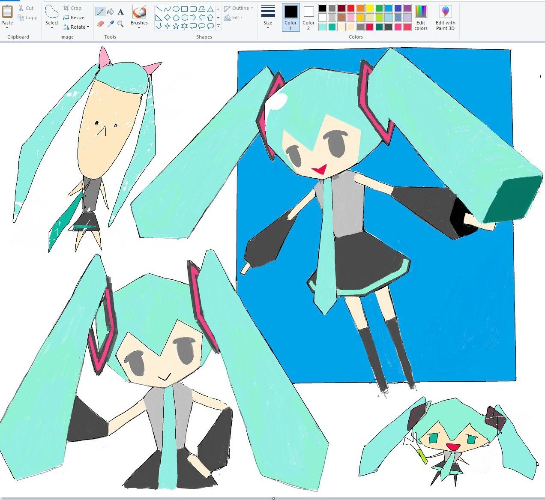Open the Edit colors dialog
This screenshot has width=545, height=500.
[x=421, y=18]
